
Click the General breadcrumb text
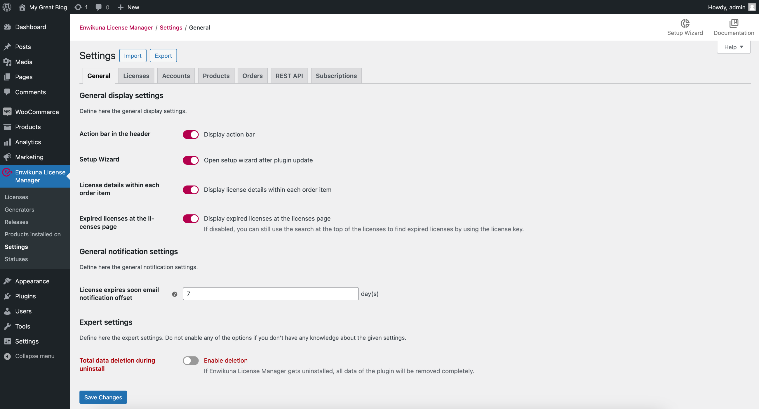[199, 27]
